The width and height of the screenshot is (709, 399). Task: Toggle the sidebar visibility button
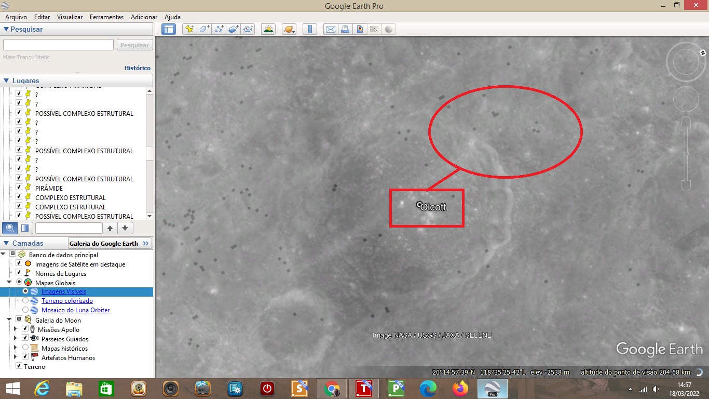point(169,29)
